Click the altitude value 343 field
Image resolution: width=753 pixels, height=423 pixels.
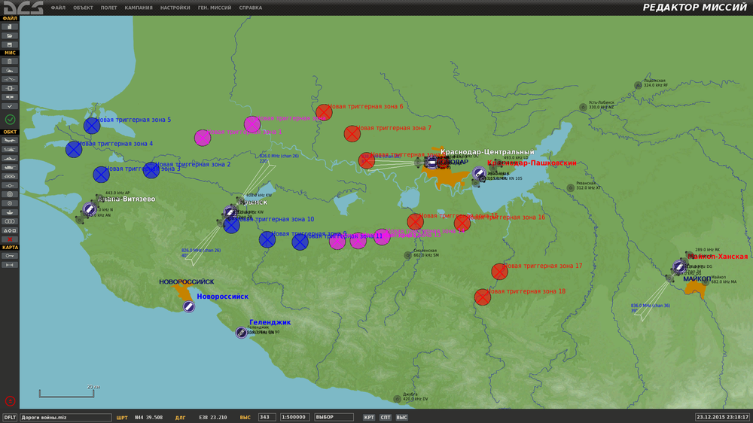pos(267,417)
